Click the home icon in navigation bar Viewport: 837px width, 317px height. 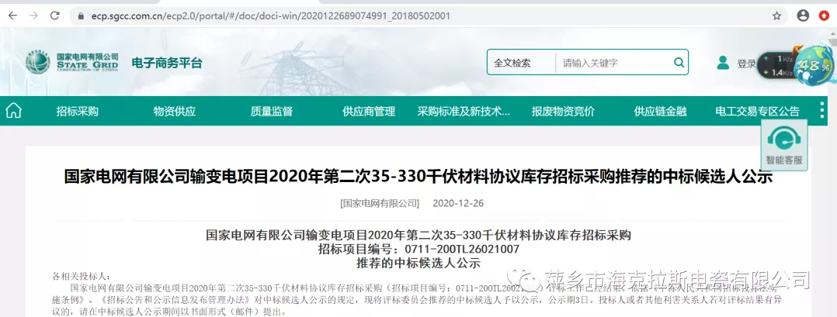(x=13, y=111)
